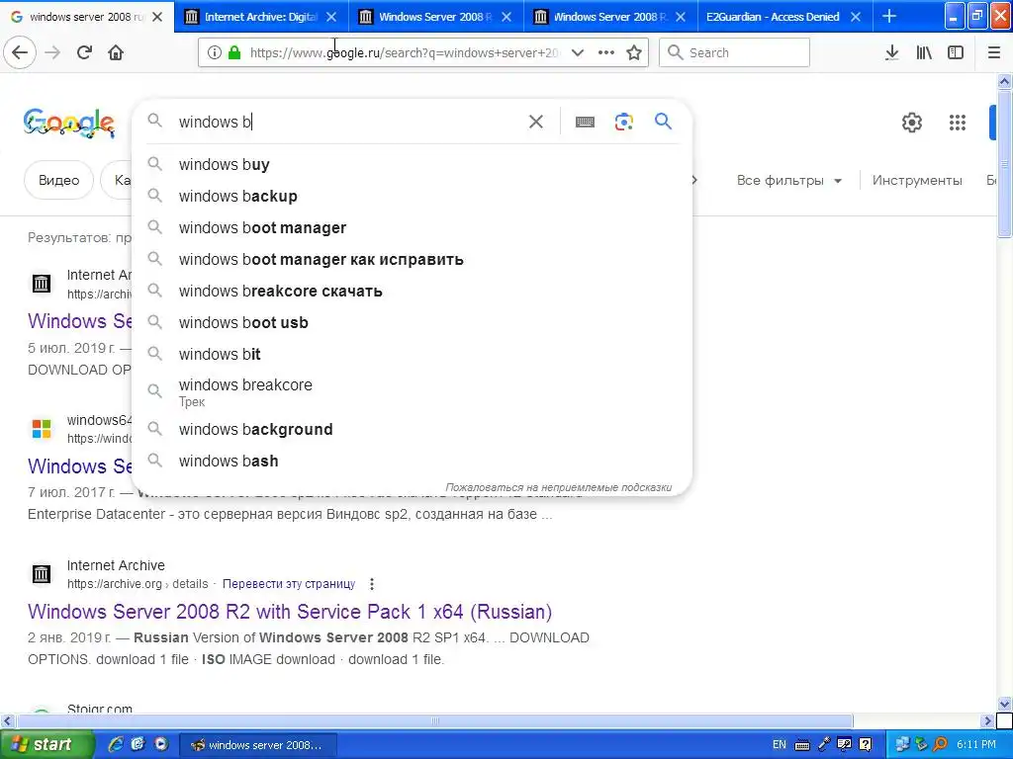1013x759 pixels.
Task: Open Google quick settings gear
Action: tap(911, 122)
